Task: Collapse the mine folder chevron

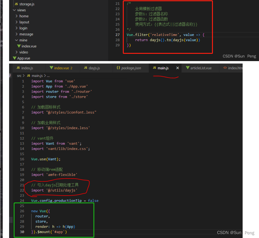Action: pos(16,40)
